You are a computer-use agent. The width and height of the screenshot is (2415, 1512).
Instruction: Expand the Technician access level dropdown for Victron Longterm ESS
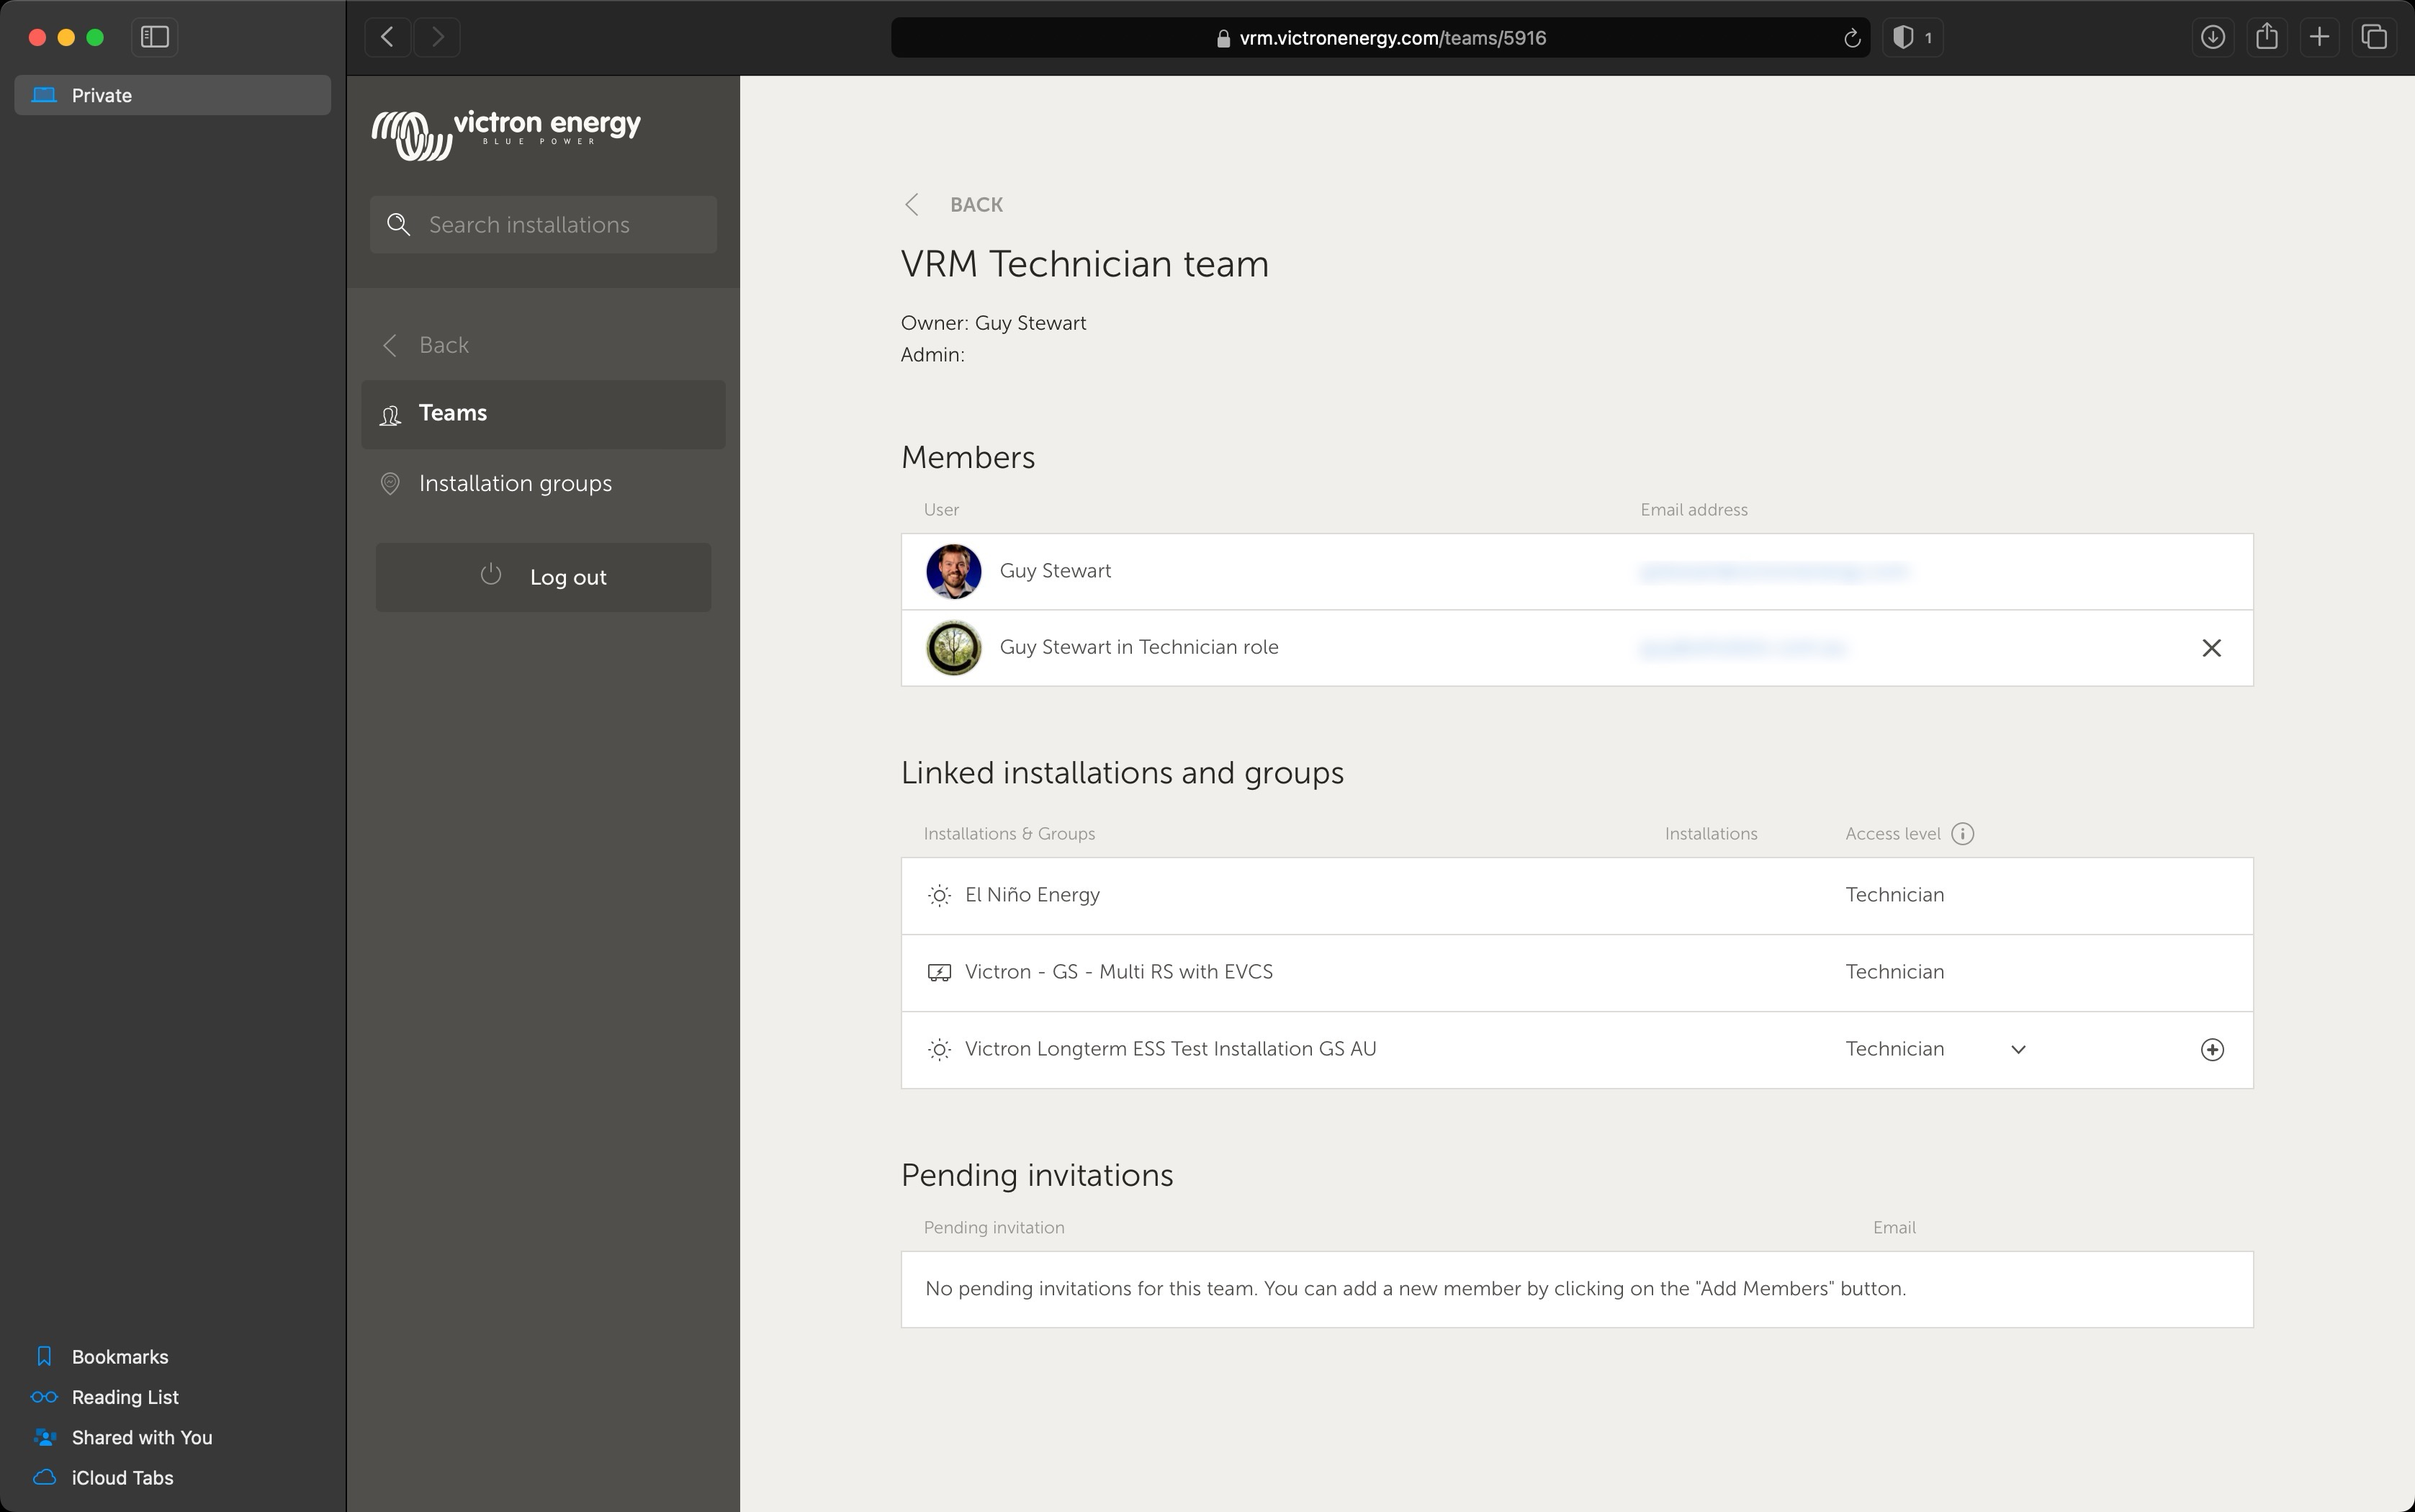tap(2018, 1048)
